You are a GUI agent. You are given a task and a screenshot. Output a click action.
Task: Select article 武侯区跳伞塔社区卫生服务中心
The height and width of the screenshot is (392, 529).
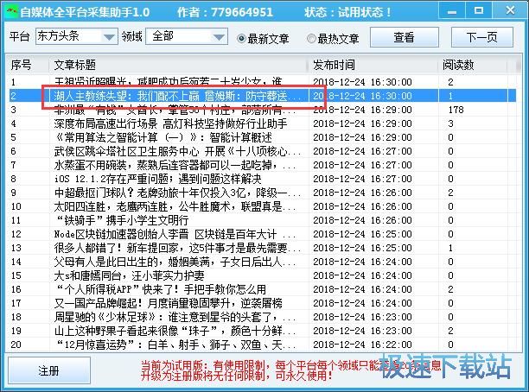177,151
